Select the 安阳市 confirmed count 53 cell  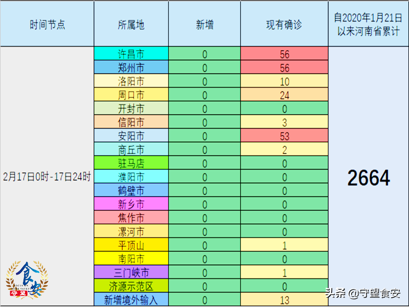[284, 136]
